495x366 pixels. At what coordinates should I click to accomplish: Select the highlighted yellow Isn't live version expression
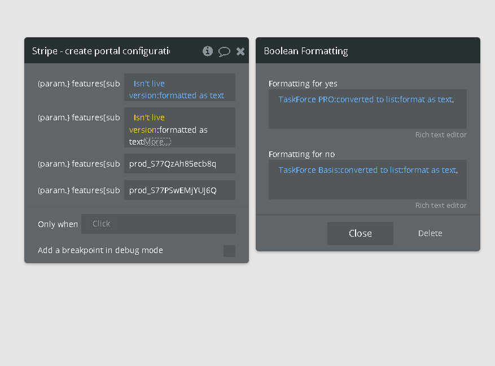[x=149, y=117]
